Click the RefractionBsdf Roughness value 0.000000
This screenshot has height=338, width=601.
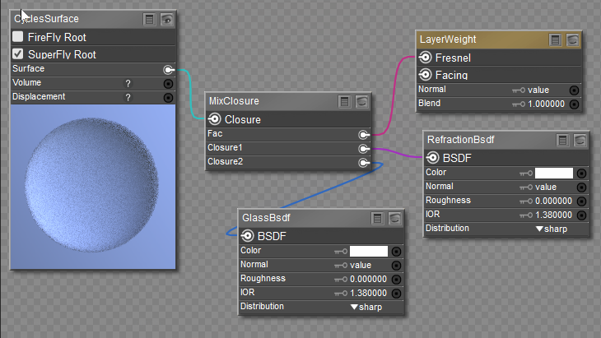click(553, 201)
